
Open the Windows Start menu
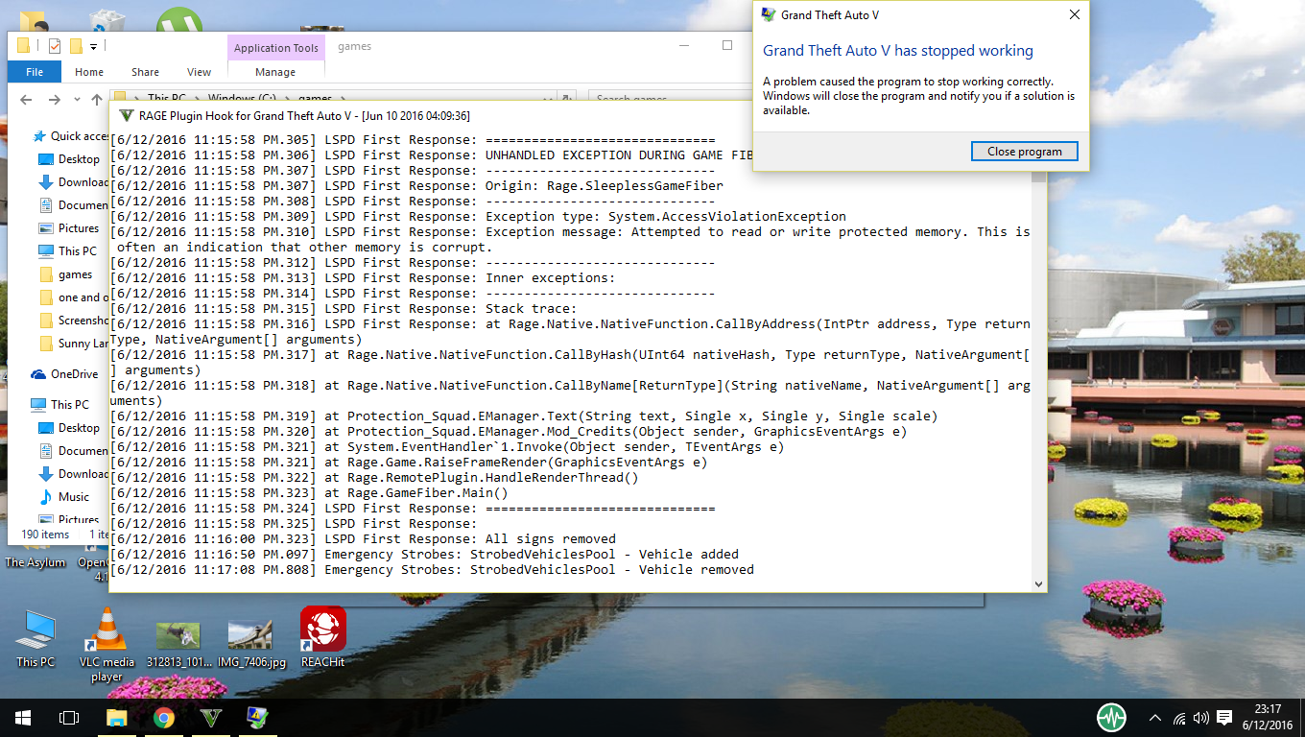pyautogui.click(x=23, y=718)
